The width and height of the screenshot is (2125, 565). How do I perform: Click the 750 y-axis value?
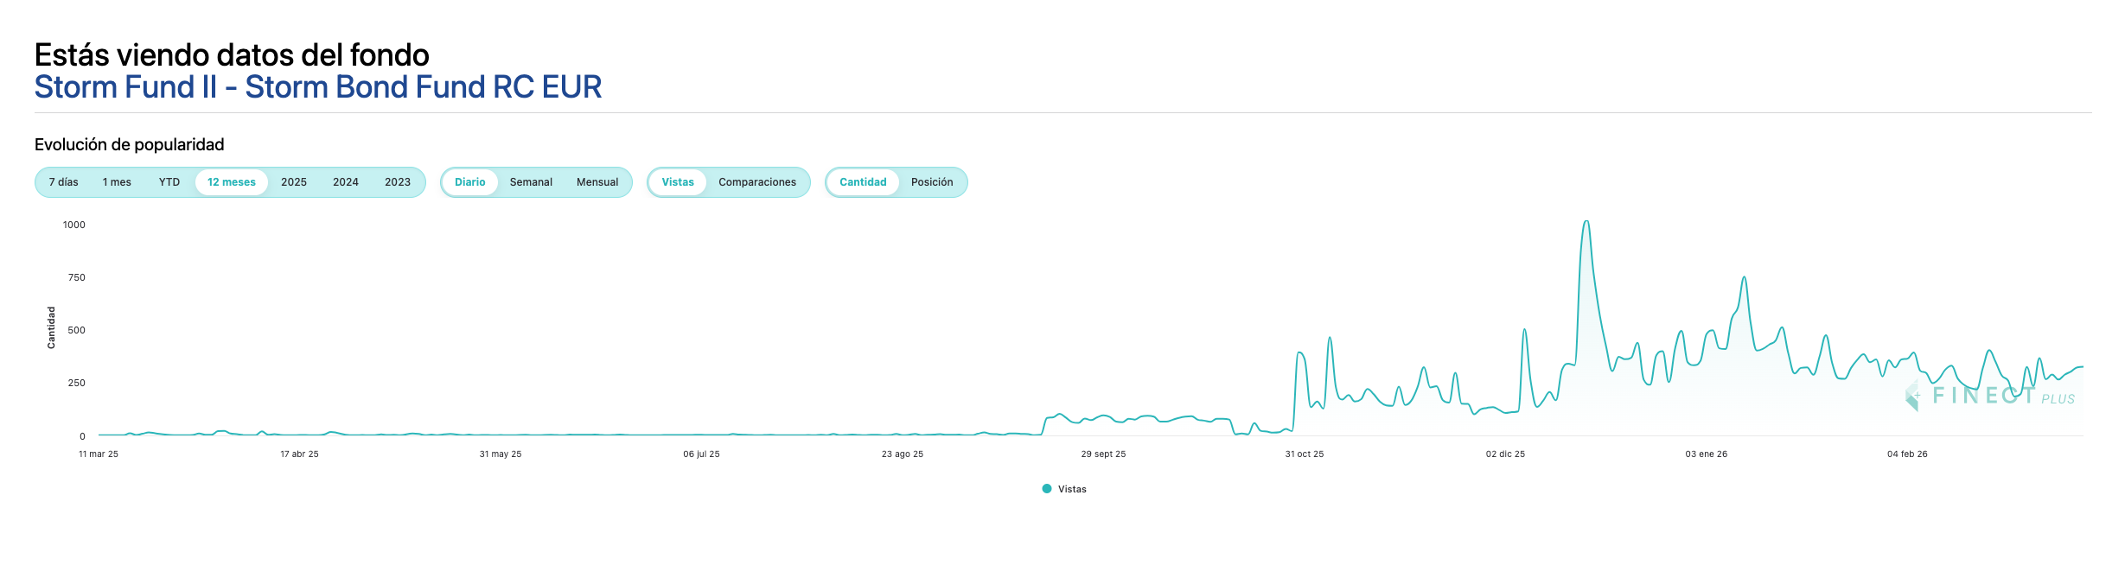[77, 277]
